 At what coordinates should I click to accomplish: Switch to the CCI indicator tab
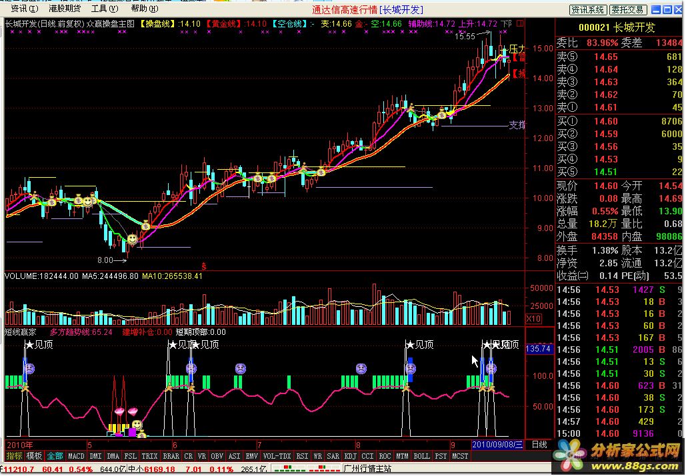point(368,456)
